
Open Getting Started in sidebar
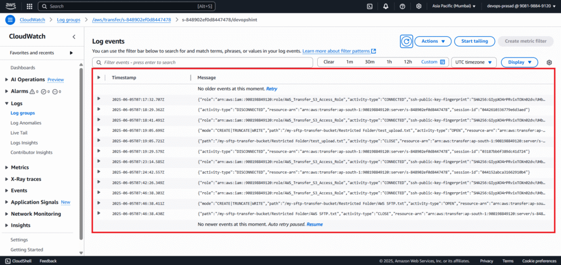[27, 250]
